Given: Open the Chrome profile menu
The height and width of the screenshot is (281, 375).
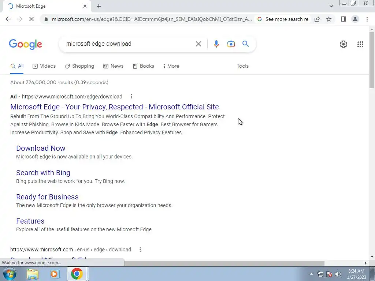Looking at the screenshot, I should tap(355, 19).
